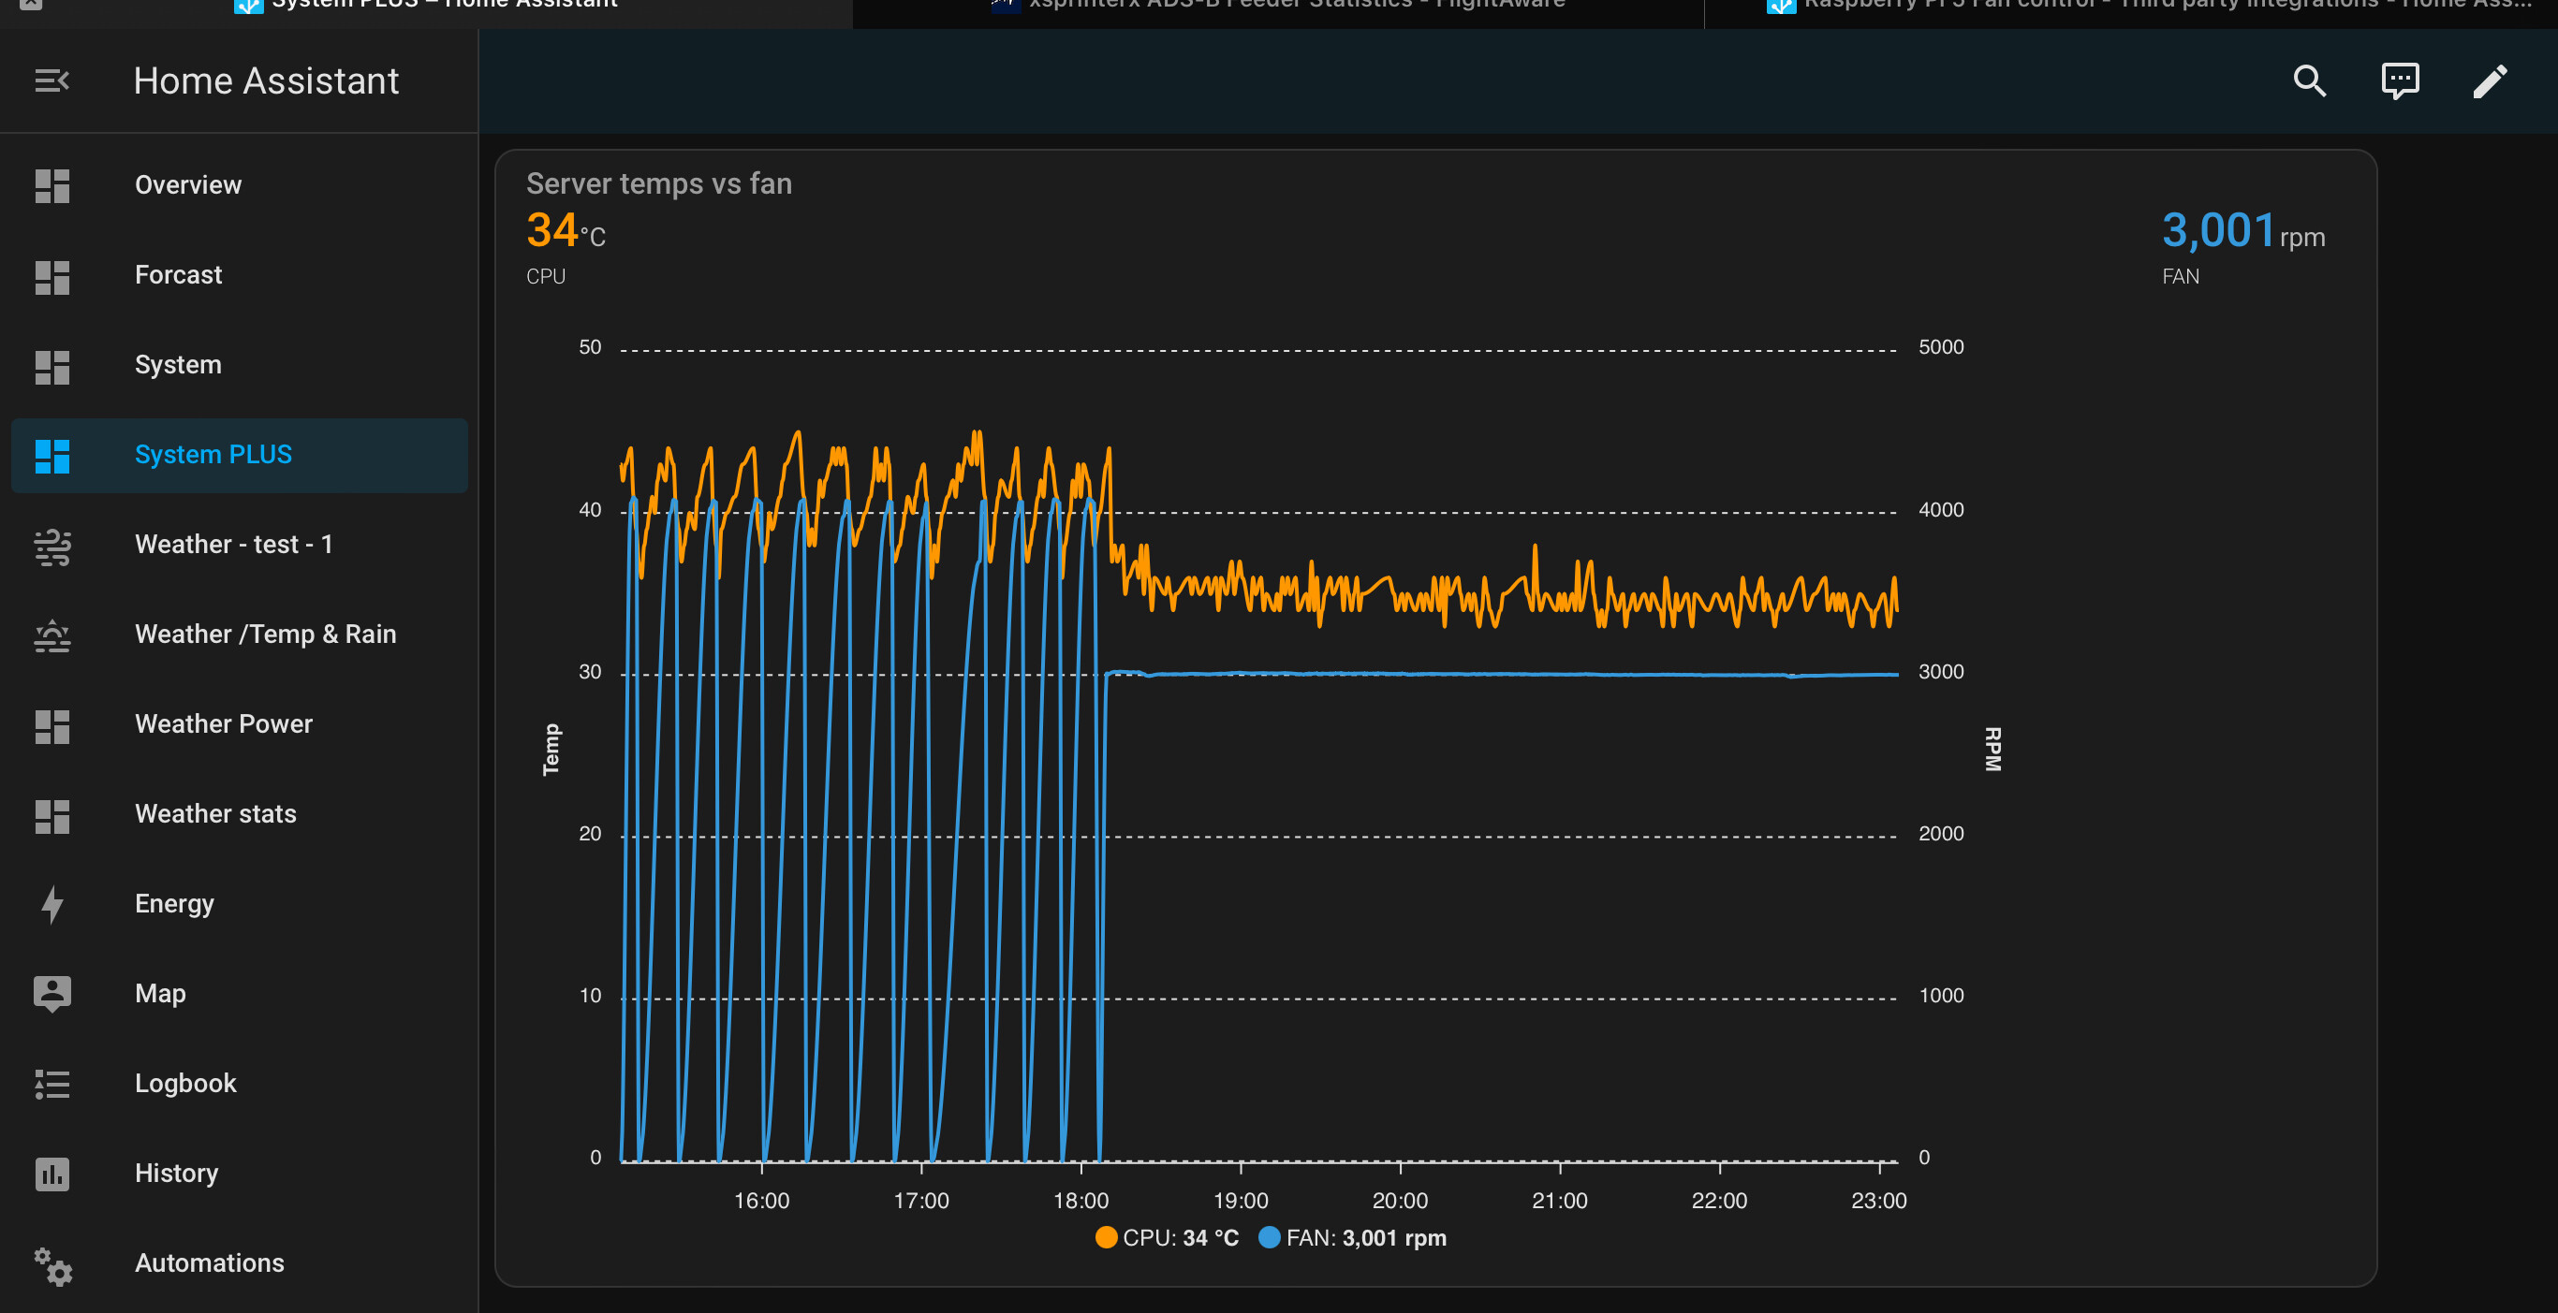Click the Automations gears icon
This screenshot has width=2558, height=1313.
(x=51, y=1264)
